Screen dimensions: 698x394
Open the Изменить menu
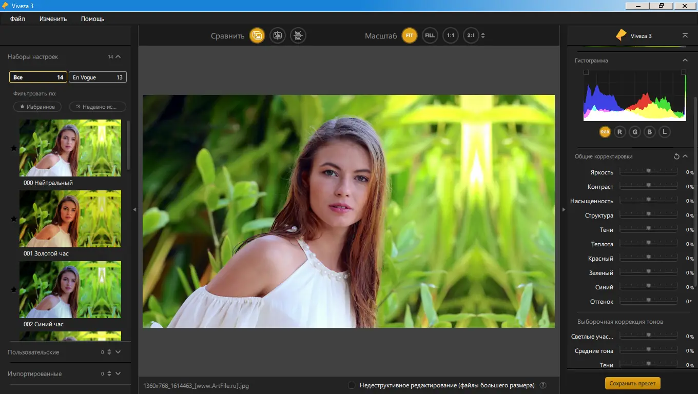(x=53, y=19)
